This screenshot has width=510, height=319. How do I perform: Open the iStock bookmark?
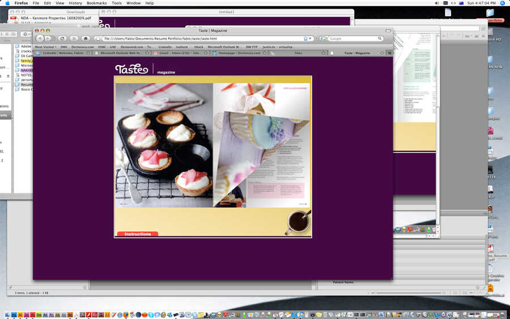coord(199,47)
